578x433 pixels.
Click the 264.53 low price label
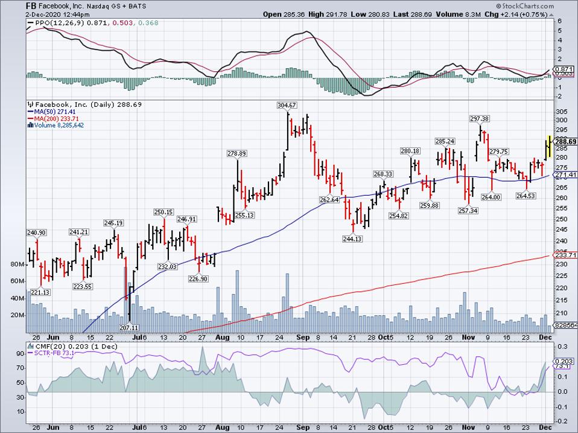526,196
